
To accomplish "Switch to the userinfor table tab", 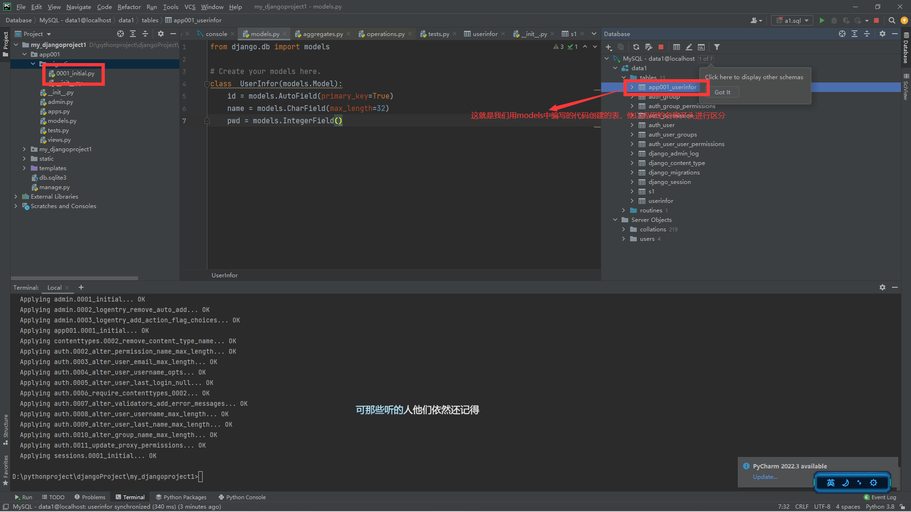I will coord(485,34).
